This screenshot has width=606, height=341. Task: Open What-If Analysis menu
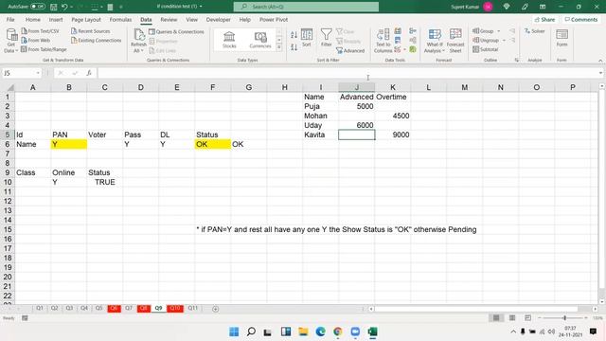[x=435, y=41]
